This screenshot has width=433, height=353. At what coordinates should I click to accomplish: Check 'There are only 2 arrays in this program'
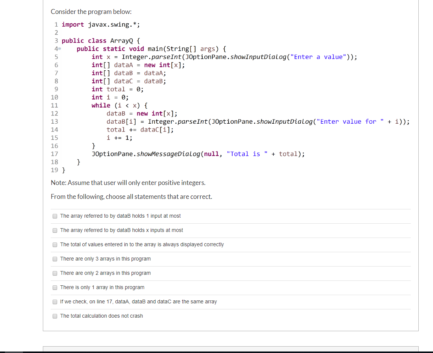pos(55,273)
